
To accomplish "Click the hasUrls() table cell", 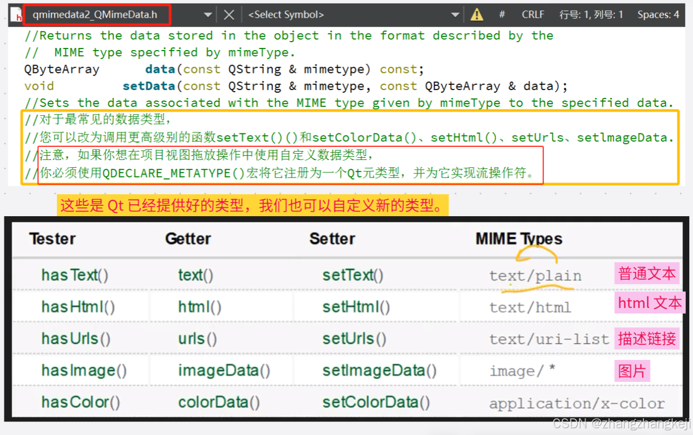I will [76, 339].
